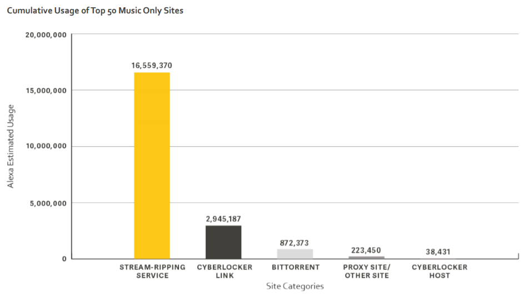
Task: Click the 872,373 data label
Action: tap(295, 243)
